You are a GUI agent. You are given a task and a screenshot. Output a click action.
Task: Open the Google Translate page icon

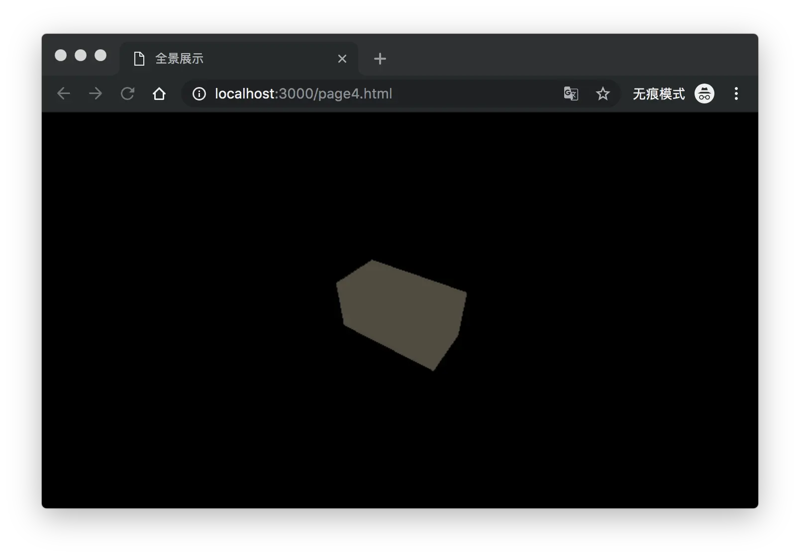[571, 93]
